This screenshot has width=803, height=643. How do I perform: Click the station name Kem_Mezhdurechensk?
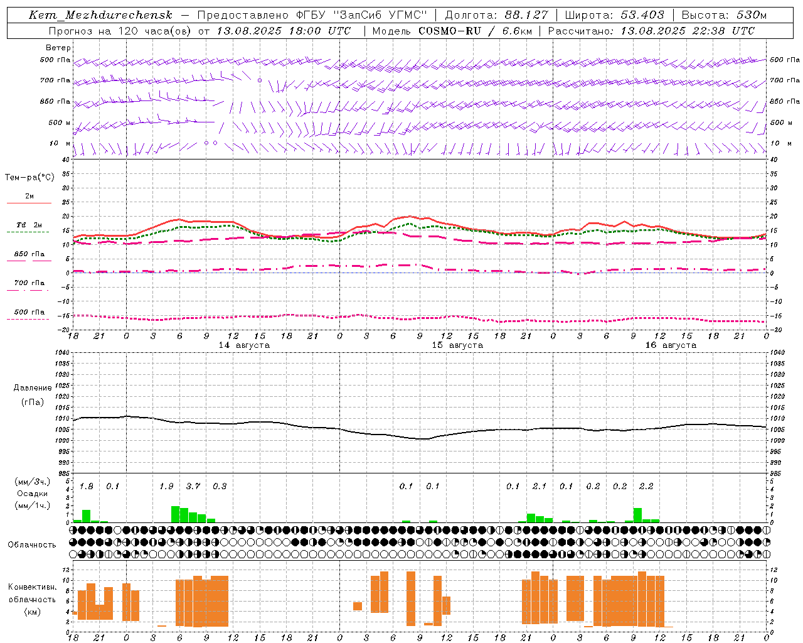[100, 16]
